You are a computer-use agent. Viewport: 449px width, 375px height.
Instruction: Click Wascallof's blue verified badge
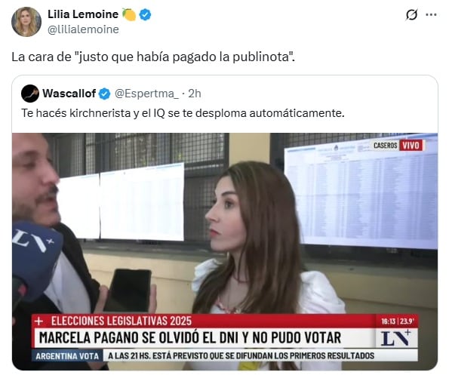pyautogui.click(x=105, y=94)
